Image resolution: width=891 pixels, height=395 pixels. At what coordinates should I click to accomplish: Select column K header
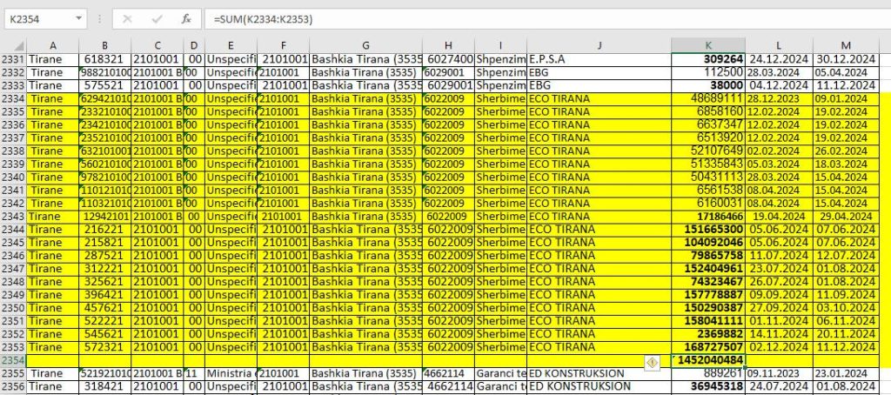[708, 46]
